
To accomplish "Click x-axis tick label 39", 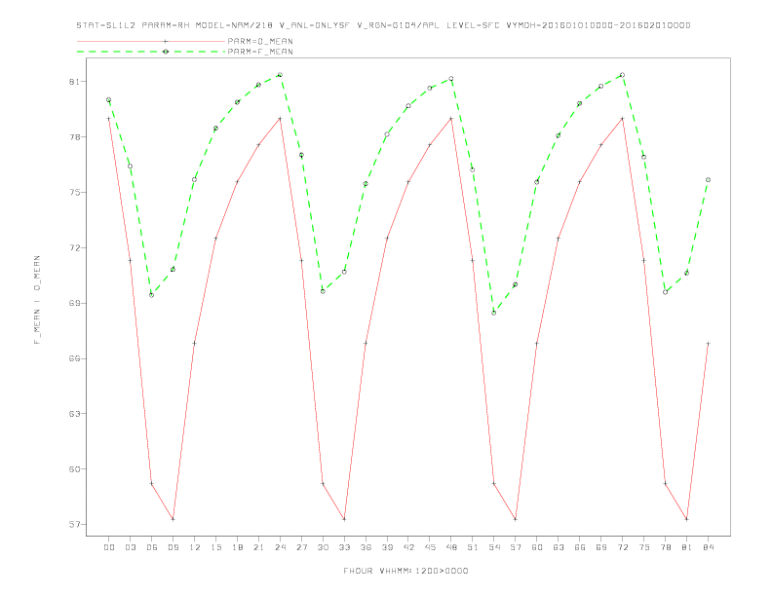I will [388, 547].
